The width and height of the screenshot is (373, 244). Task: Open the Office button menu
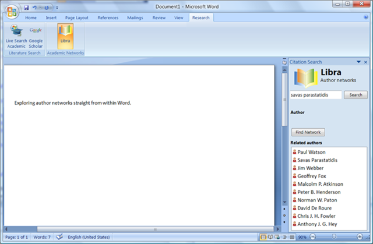(12, 12)
